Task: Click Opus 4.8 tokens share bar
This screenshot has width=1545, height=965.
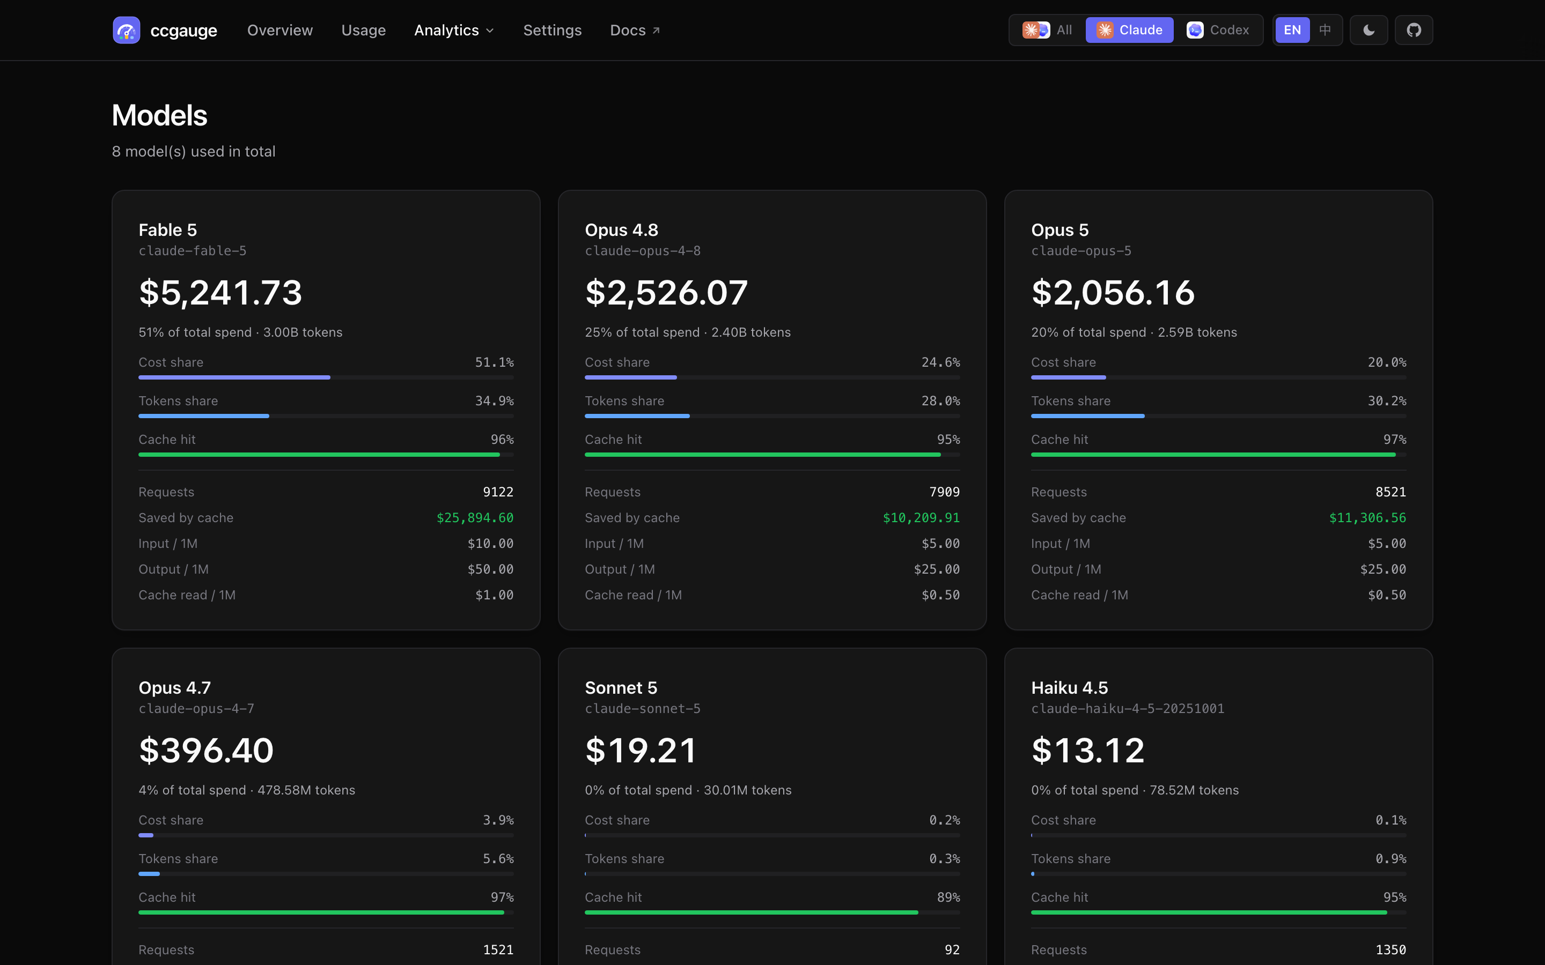Action: tap(772, 416)
